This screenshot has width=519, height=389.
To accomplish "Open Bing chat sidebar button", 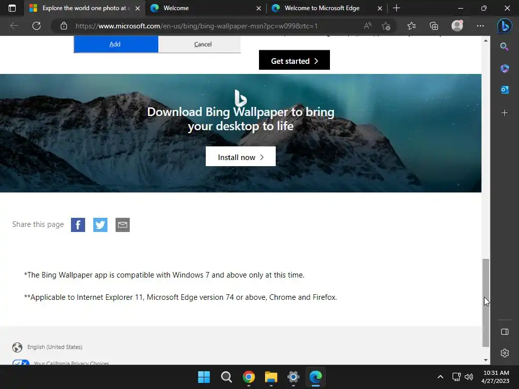I will [504, 26].
